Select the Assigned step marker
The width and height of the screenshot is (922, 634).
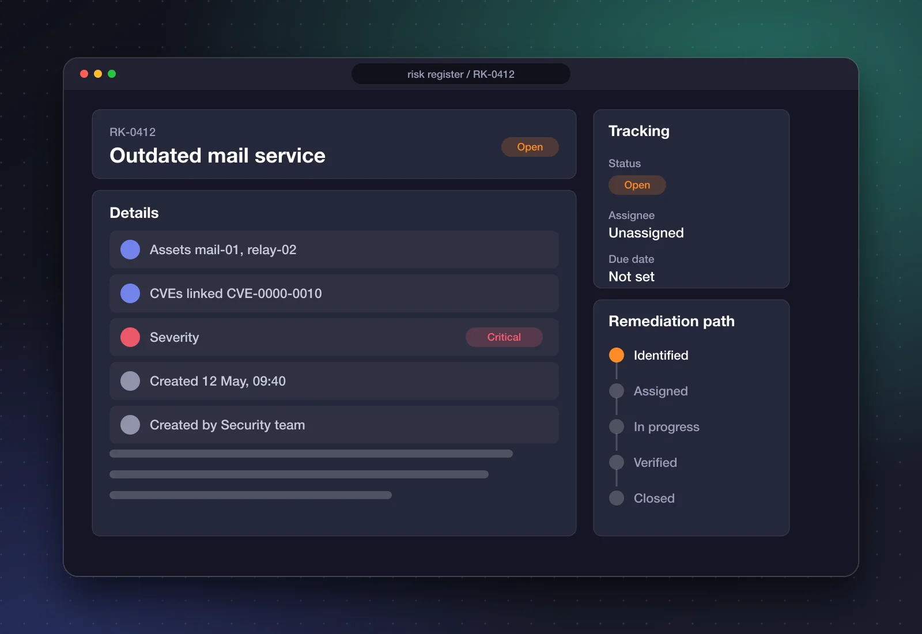pos(617,391)
